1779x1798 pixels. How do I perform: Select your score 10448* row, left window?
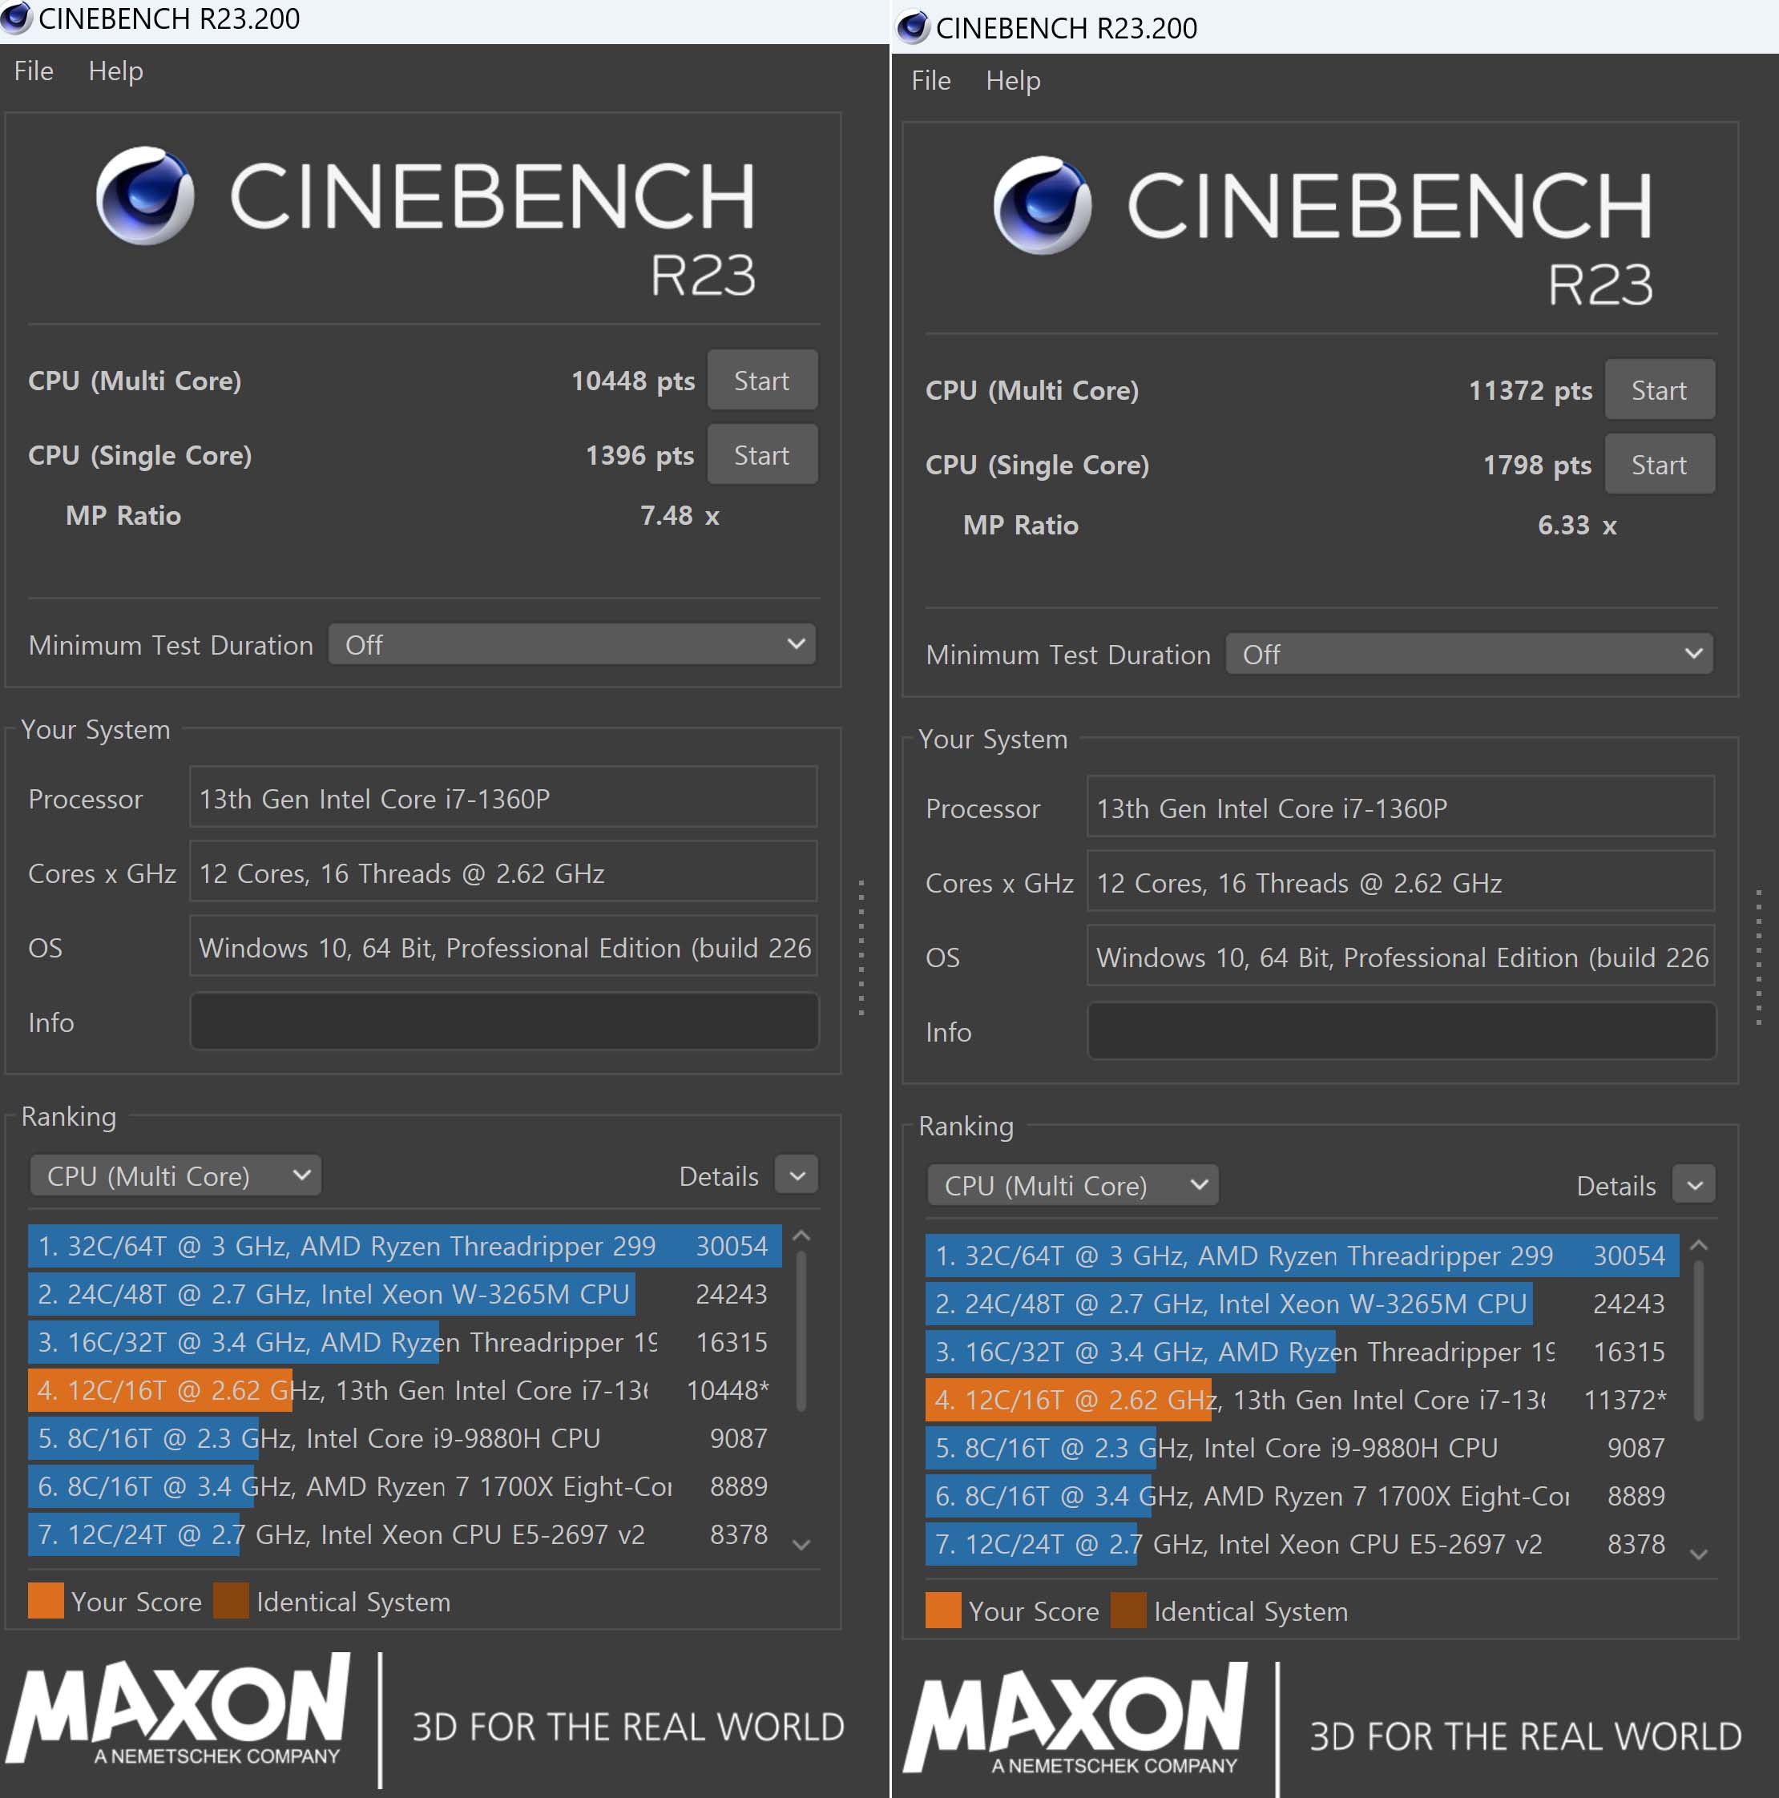tap(405, 1389)
